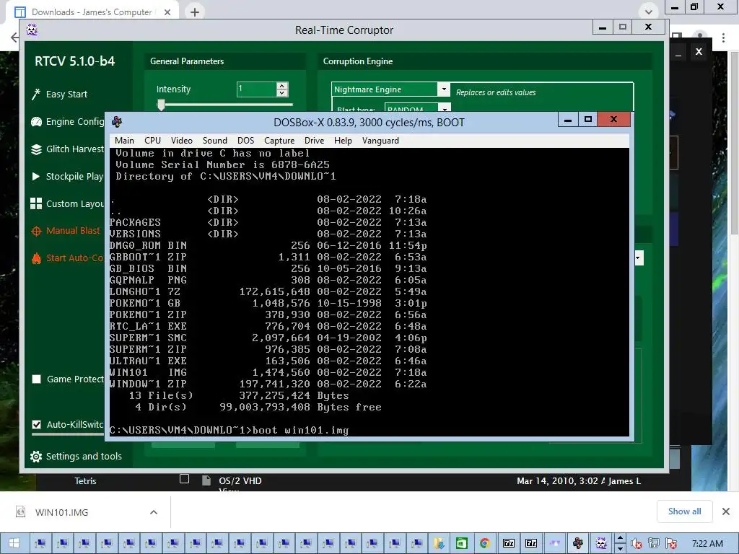Open the Windows Start button
Viewport: 739px width, 554px height.
click(14, 543)
